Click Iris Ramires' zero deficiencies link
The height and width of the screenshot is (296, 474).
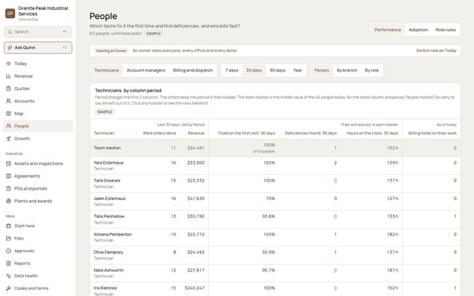335,288
